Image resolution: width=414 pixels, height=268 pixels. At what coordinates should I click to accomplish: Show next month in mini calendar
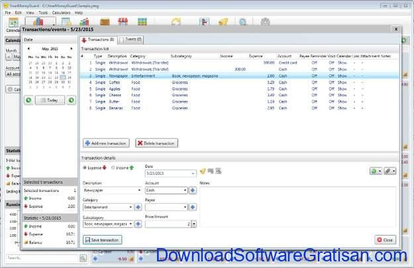tap(71, 49)
